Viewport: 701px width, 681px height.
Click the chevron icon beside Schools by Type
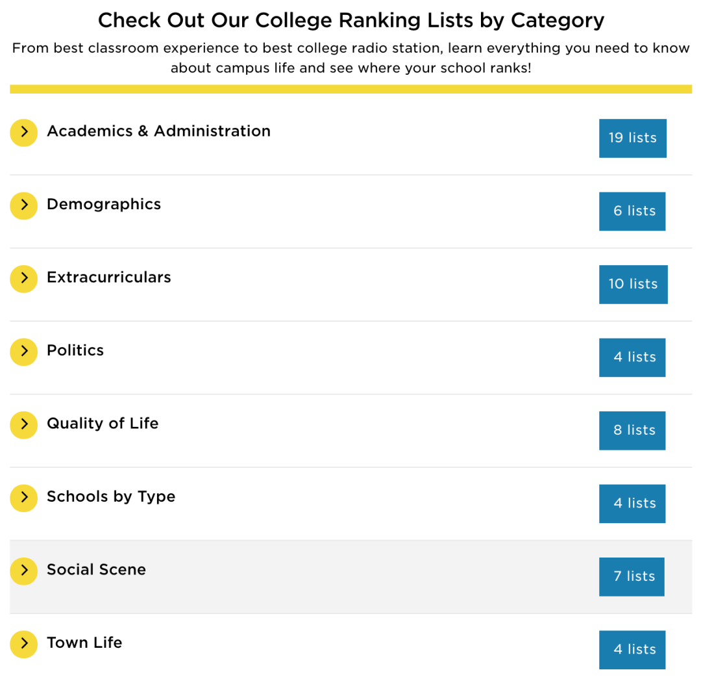pos(24,498)
